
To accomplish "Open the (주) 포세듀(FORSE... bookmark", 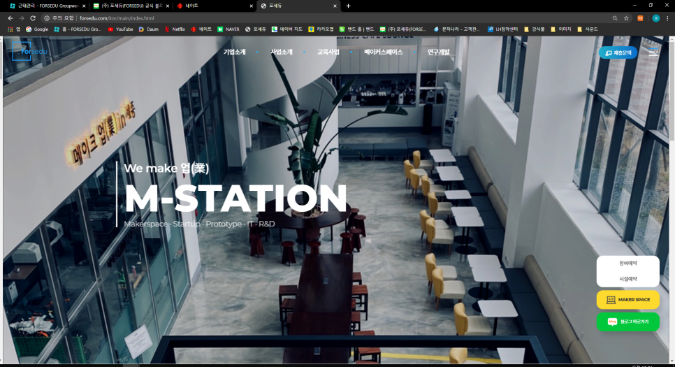I will 403,29.
